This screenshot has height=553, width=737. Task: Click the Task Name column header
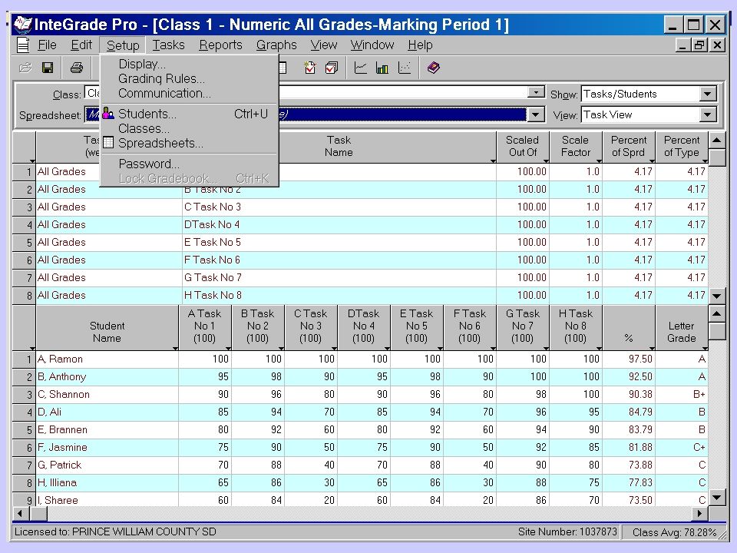coord(339,146)
